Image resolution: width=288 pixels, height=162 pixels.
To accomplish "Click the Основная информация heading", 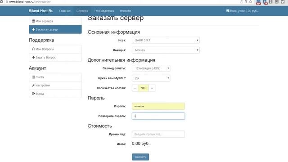I will pos(114,32).
